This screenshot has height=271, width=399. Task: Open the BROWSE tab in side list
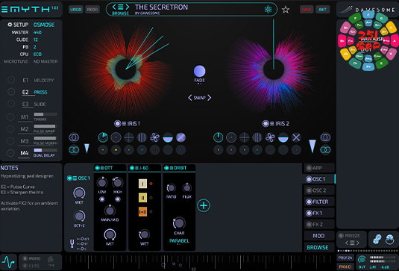319,247
